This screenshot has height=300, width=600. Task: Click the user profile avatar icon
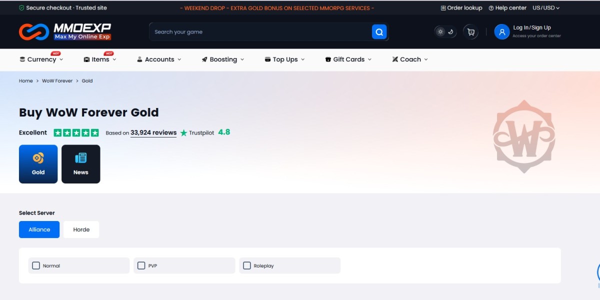pos(501,32)
